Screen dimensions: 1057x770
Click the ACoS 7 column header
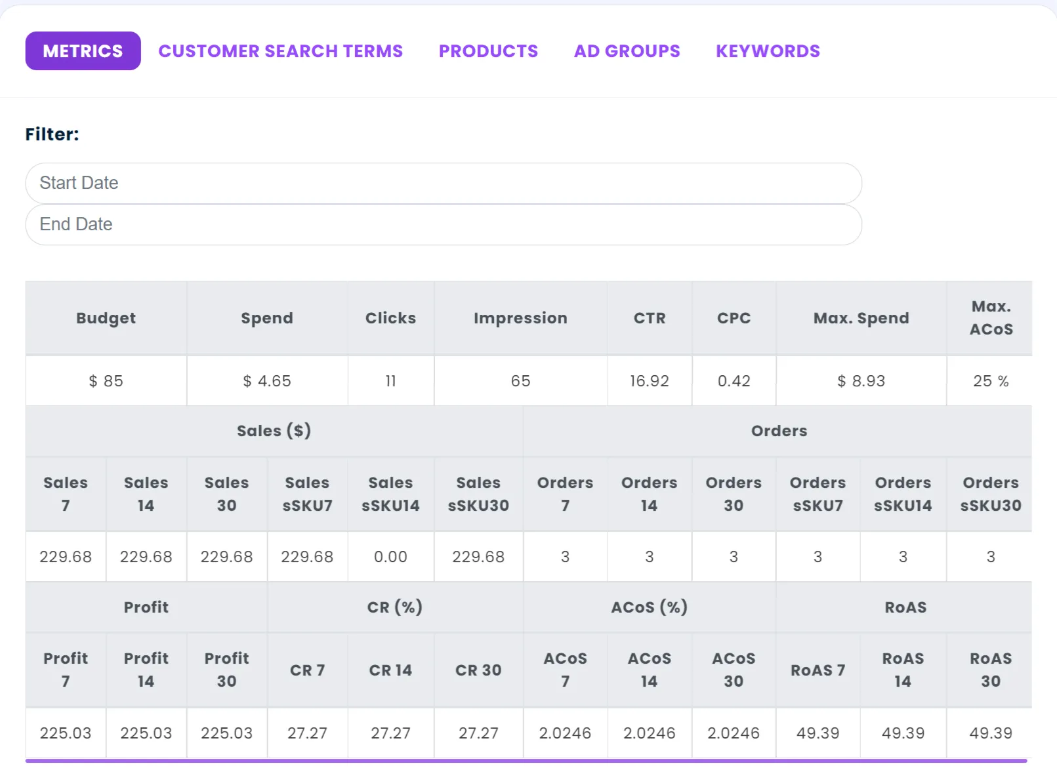(x=565, y=670)
